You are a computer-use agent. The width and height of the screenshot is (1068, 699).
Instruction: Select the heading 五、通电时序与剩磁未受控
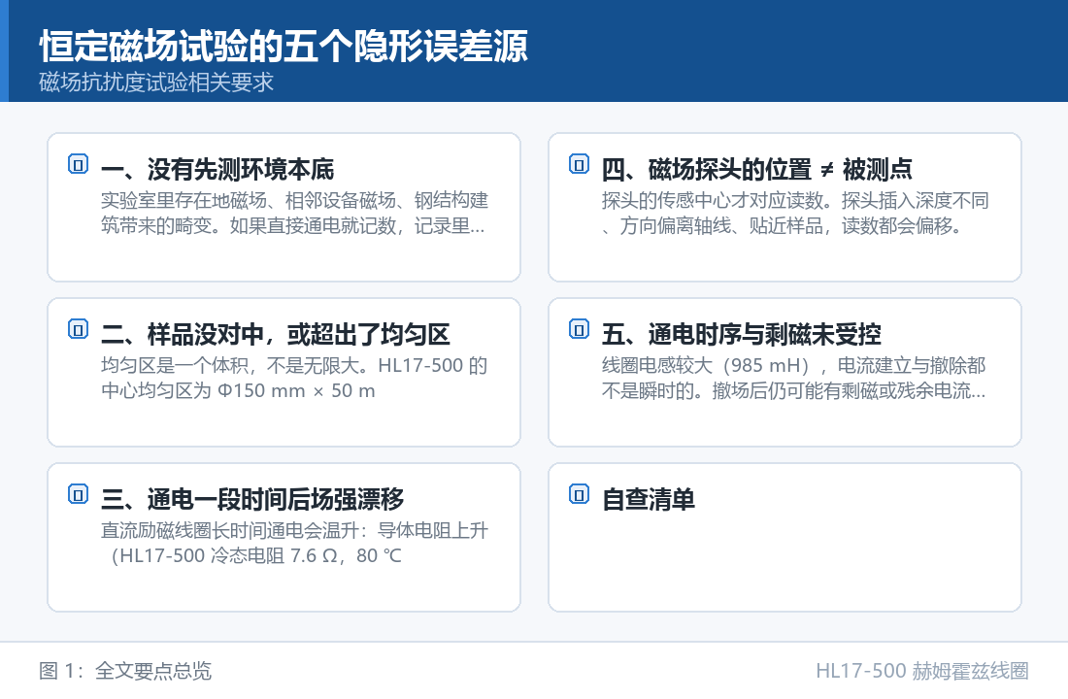(x=741, y=335)
